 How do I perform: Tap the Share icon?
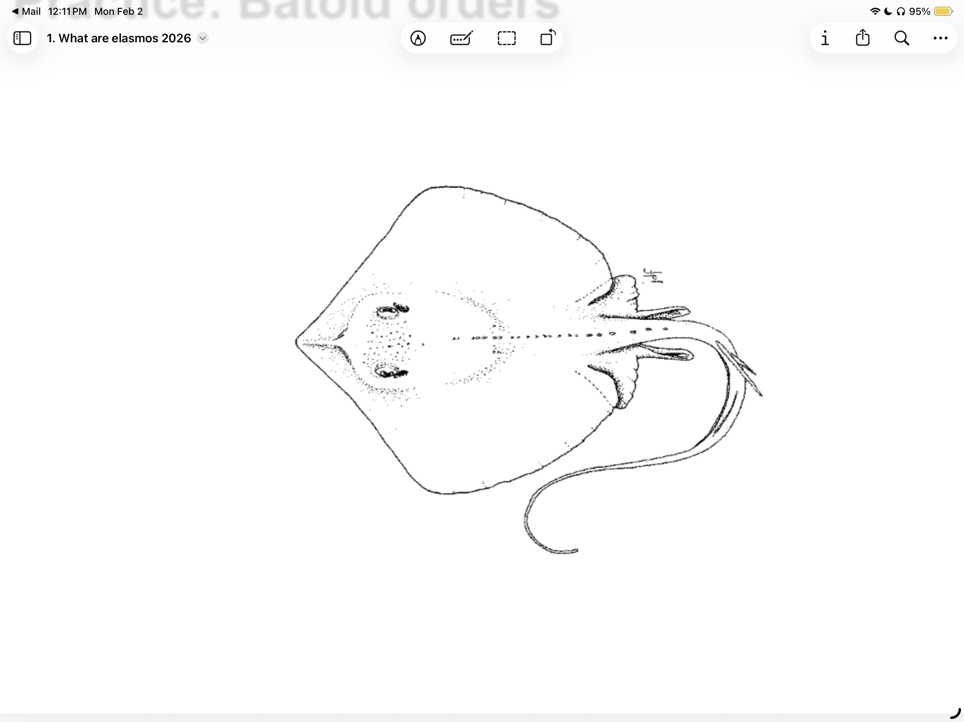(862, 37)
